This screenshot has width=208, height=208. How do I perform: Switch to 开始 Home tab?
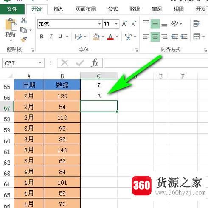(37, 9)
